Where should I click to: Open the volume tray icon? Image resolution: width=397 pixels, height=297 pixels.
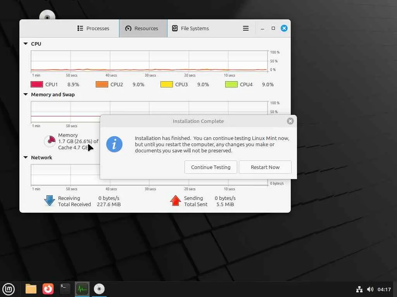coord(370,289)
